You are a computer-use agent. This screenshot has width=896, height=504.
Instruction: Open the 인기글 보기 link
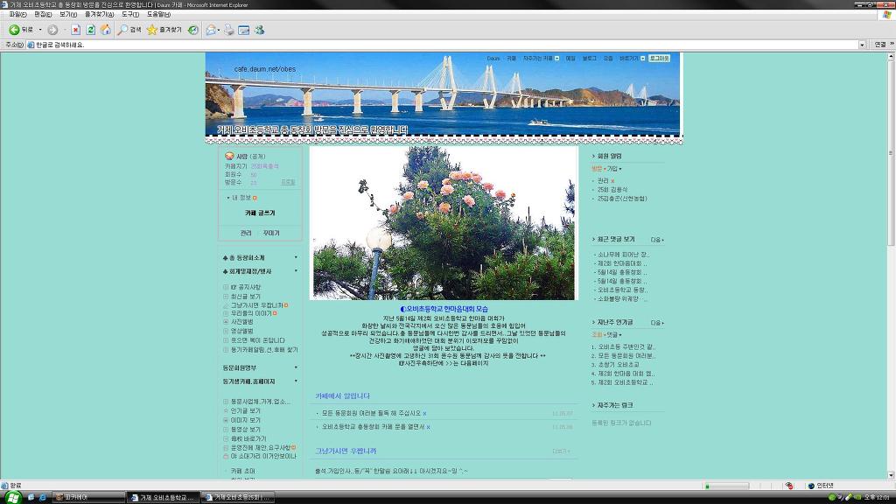point(246,411)
